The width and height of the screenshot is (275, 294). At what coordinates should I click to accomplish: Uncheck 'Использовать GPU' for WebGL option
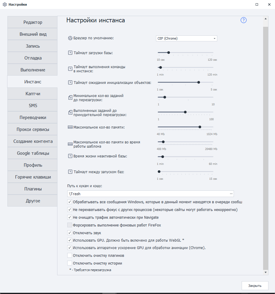pos(70,240)
